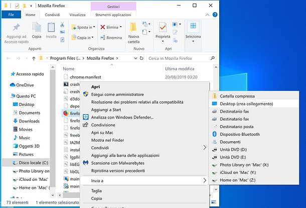
Task: Switch to the Condividi ribbon tab
Action: (52, 15)
